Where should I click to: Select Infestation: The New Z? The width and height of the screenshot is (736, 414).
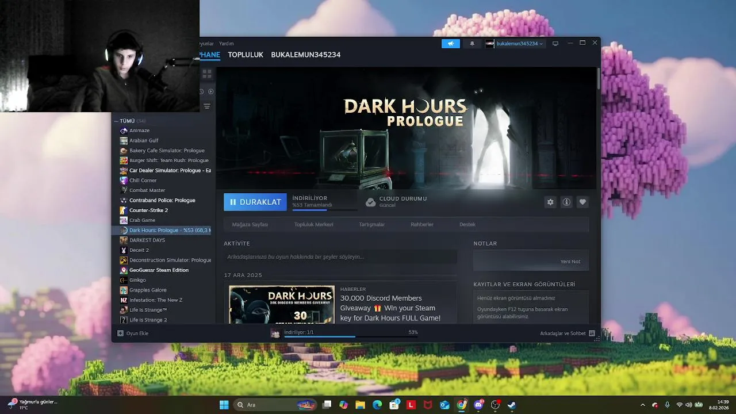click(x=156, y=300)
